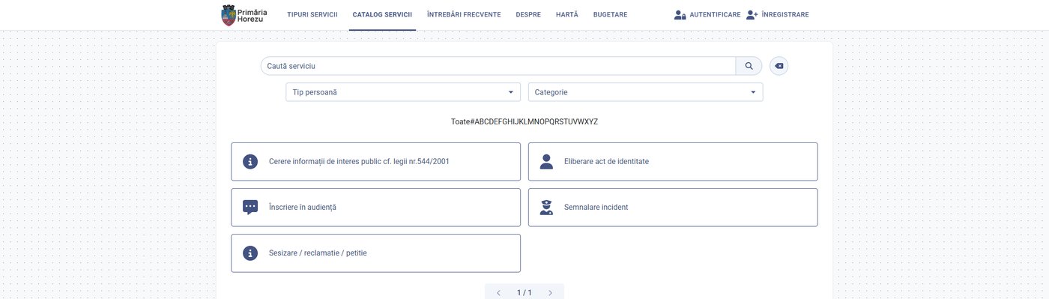Image resolution: width=1049 pixels, height=299 pixels.
Task: Open Înscriere în audiență service
Action: tap(375, 208)
